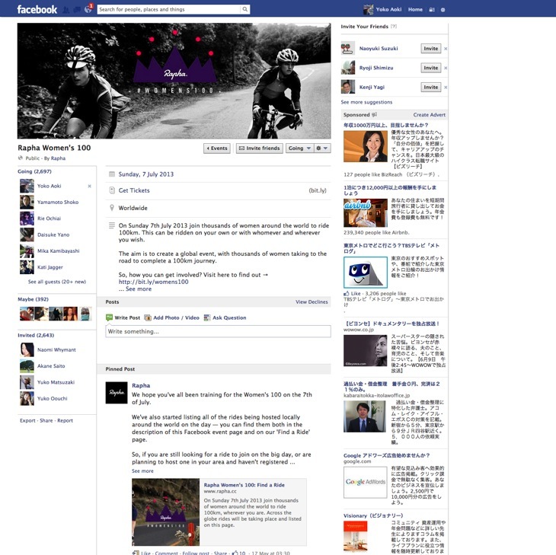
Task: Expand event description with See more
Action: pos(139,289)
